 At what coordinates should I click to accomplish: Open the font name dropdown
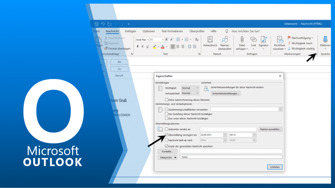(x=148, y=40)
